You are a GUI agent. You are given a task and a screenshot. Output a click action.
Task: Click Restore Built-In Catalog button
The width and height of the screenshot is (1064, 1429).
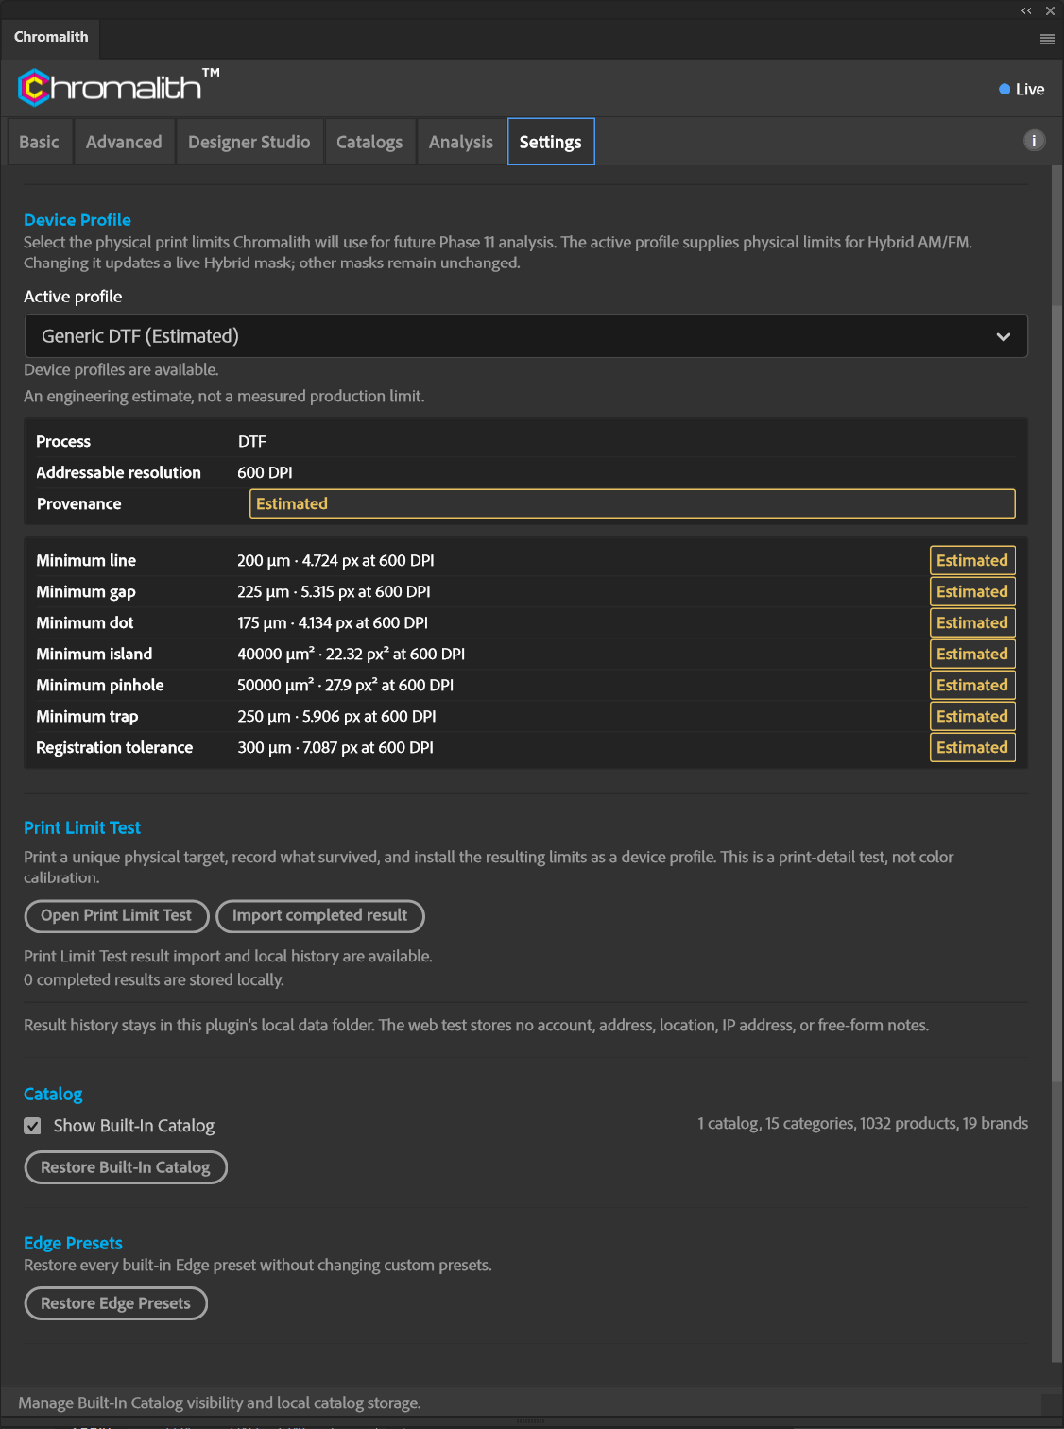click(x=126, y=1167)
